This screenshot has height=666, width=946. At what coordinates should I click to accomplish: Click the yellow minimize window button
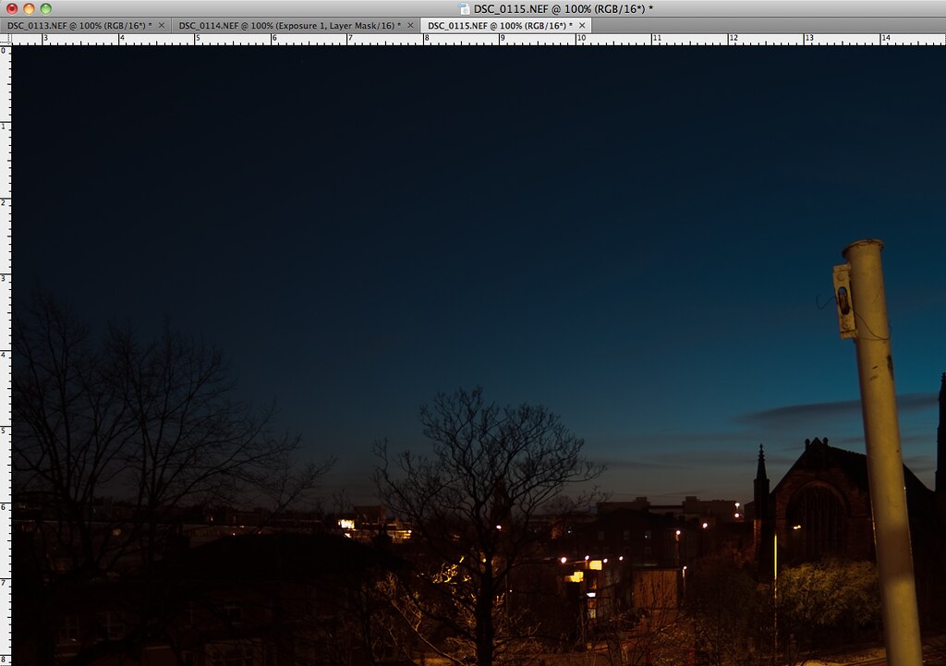pyautogui.click(x=29, y=8)
